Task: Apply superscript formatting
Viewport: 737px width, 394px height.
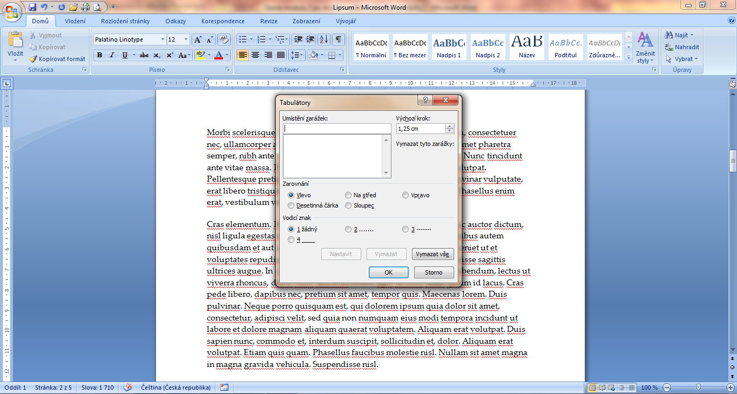Action: [170, 55]
